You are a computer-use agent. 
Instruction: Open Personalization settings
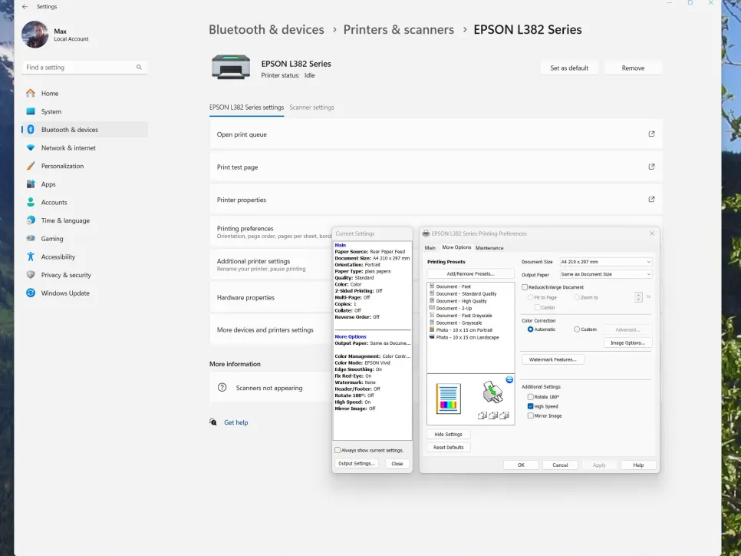tap(85, 166)
